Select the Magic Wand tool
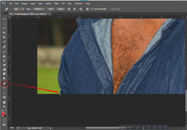Screen dimensions: 187x130 (x=4, y=33)
